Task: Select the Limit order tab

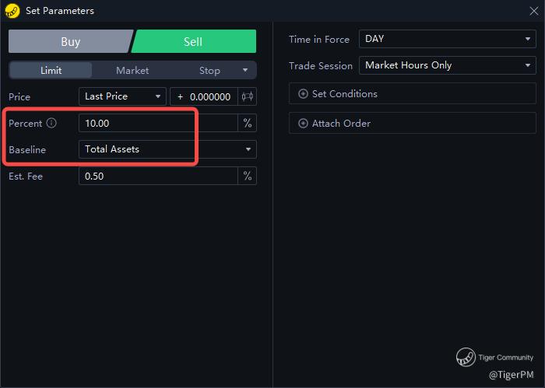Action: [x=51, y=70]
